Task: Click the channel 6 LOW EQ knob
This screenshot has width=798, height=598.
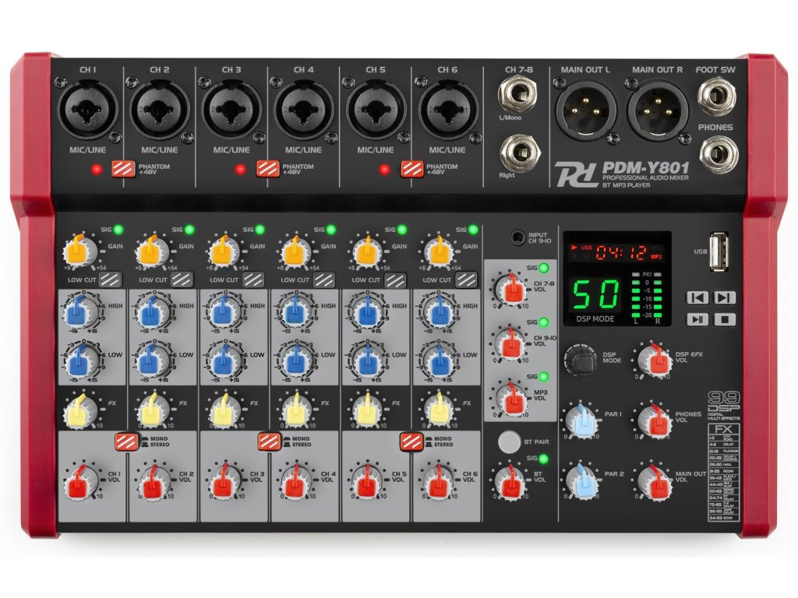Action: coord(436,361)
